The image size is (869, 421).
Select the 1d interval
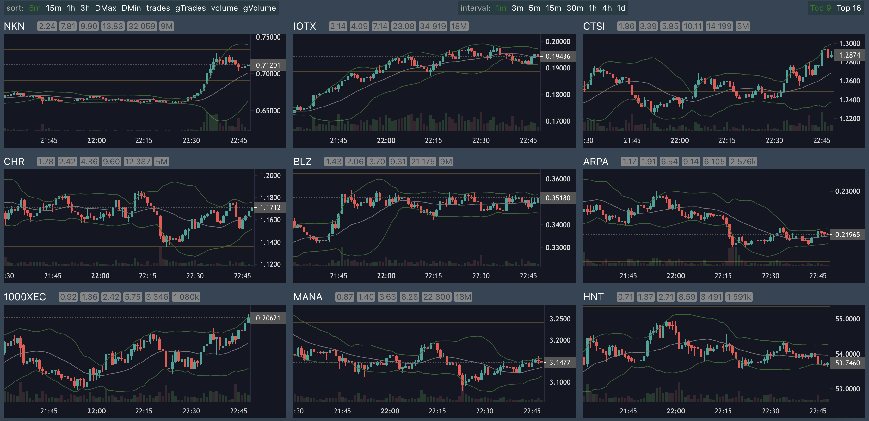click(621, 8)
